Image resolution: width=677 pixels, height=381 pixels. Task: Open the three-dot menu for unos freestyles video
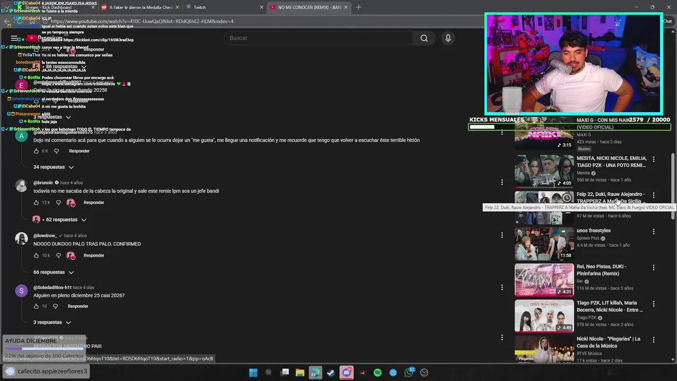[x=654, y=232]
